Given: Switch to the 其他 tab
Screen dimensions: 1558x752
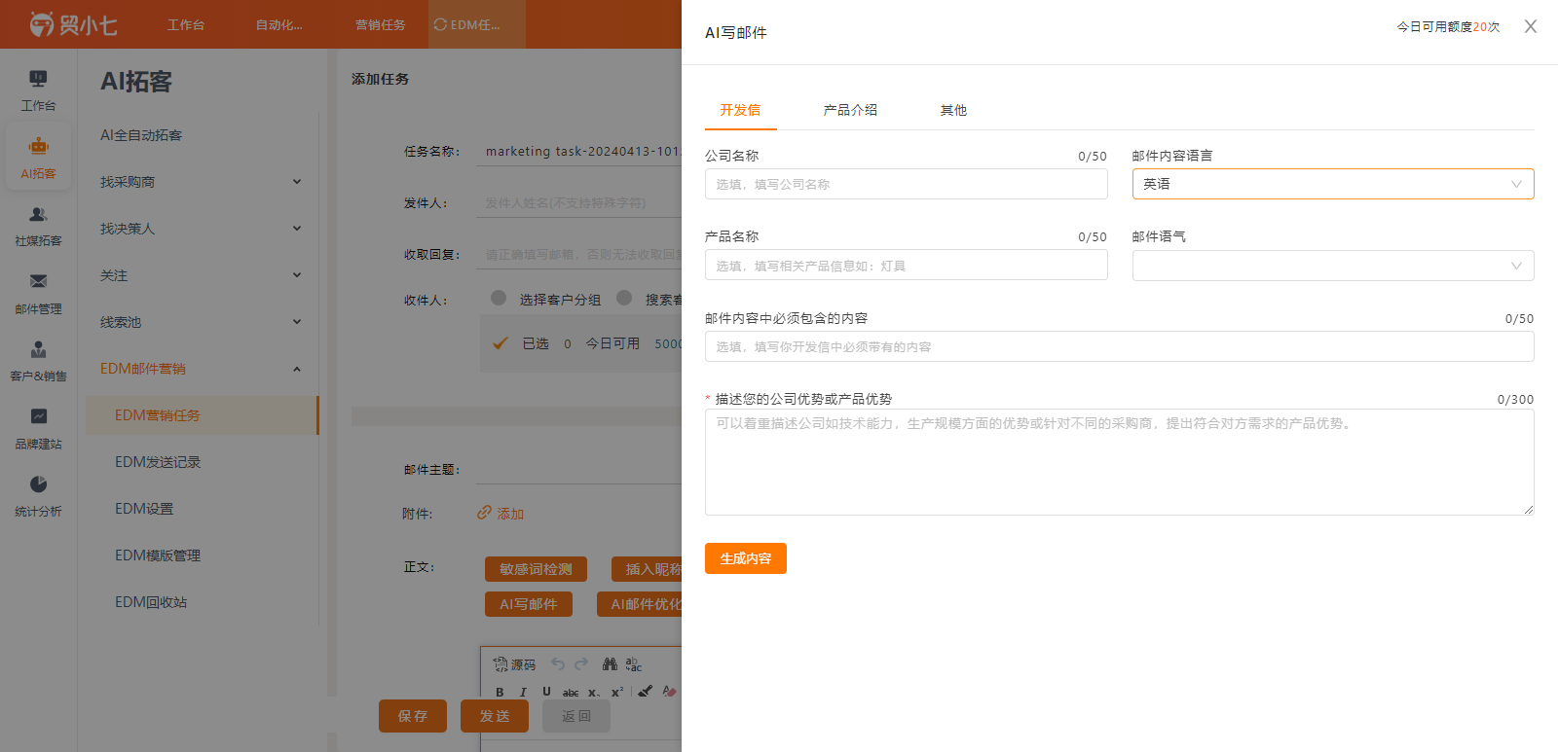Looking at the screenshot, I should pos(953,110).
